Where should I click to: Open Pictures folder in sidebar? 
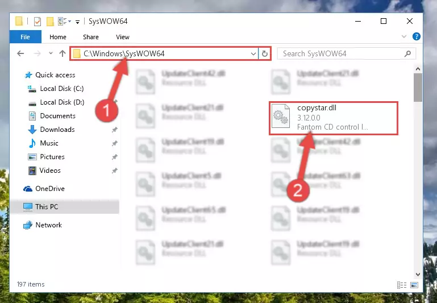(x=52, y=157)
